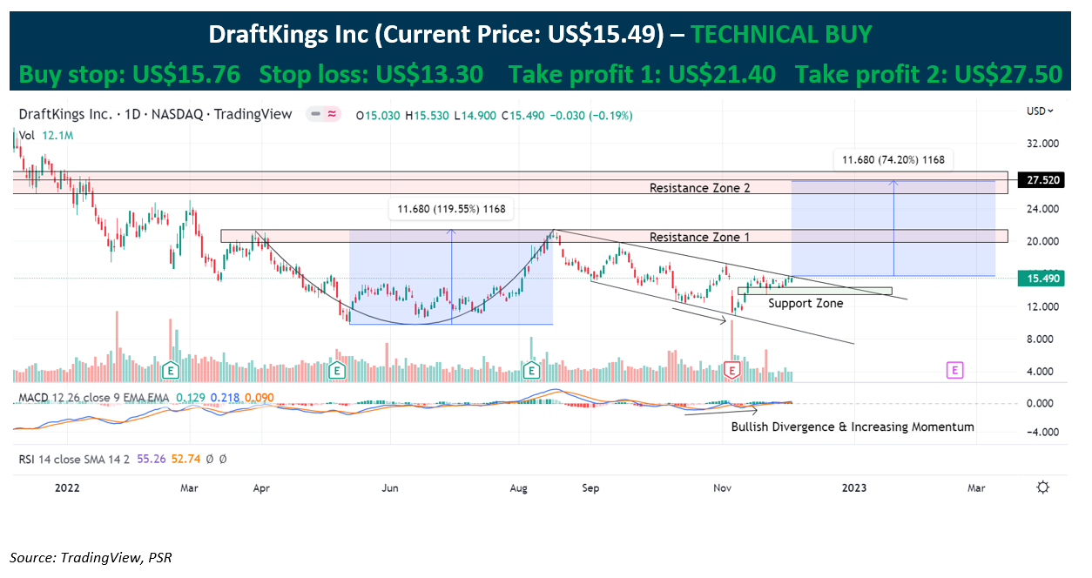Click the RSI value 55.26
This screenshot has width=1092, height=578.
point(151,458)
